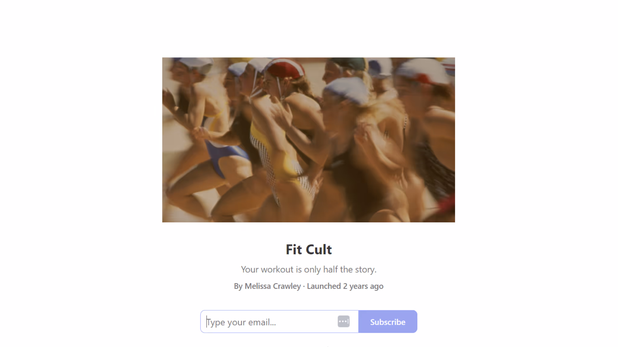618x347 pixels.
Task: Select the Melissa Crawley author name
Action: click(273, 286)
